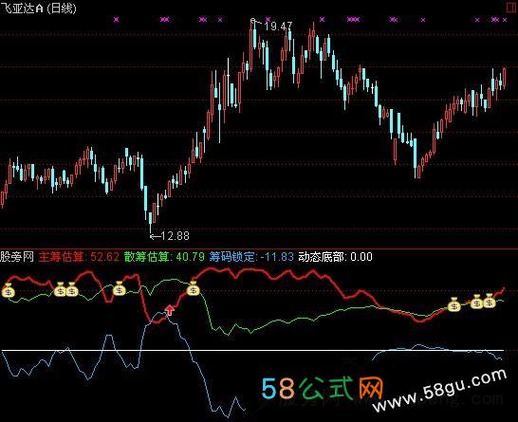The height and width of the screenshot is (422, 518).
Task: Click the (日线) daily period label
Action: [62, 8]
